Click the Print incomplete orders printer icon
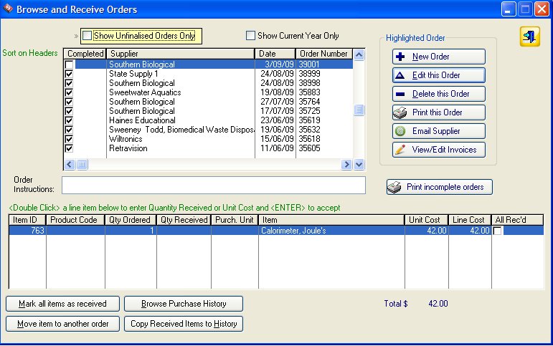 pos(395,187)
